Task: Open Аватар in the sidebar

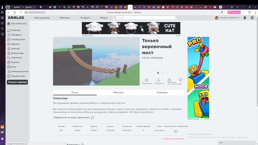Action: point(13,49)
